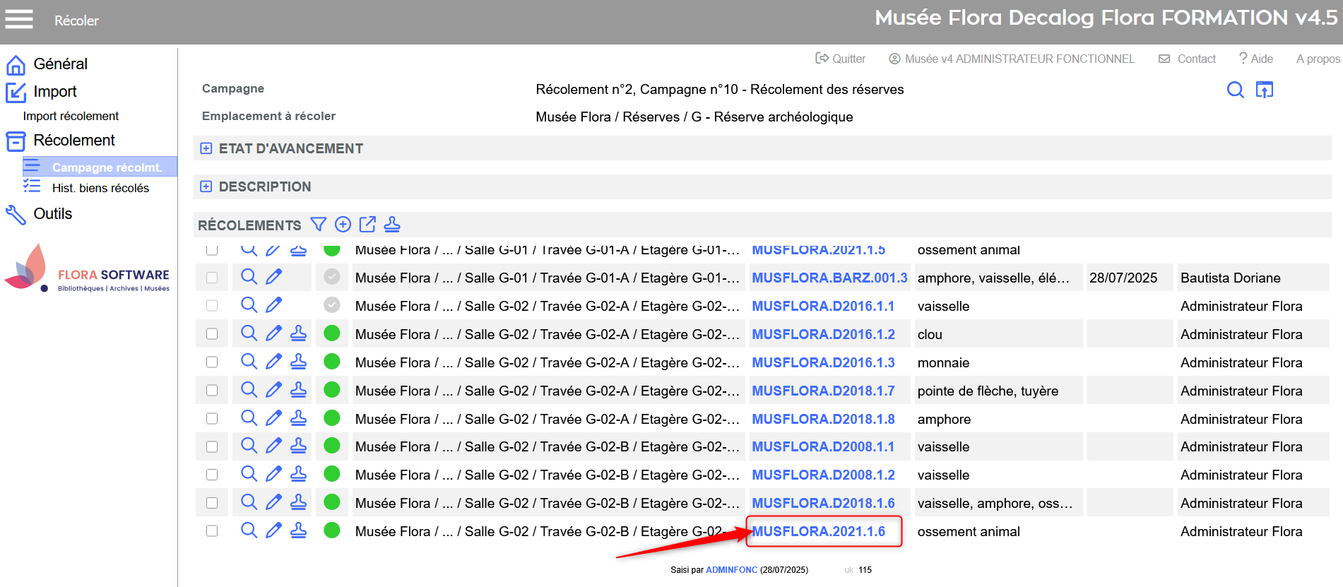The width and height of the screenshot is (1343, 587).
Task: Click green status dot on MUSFLORA.D2018.1.8 row
Action: pyautogui.click(x=332, y=418)
